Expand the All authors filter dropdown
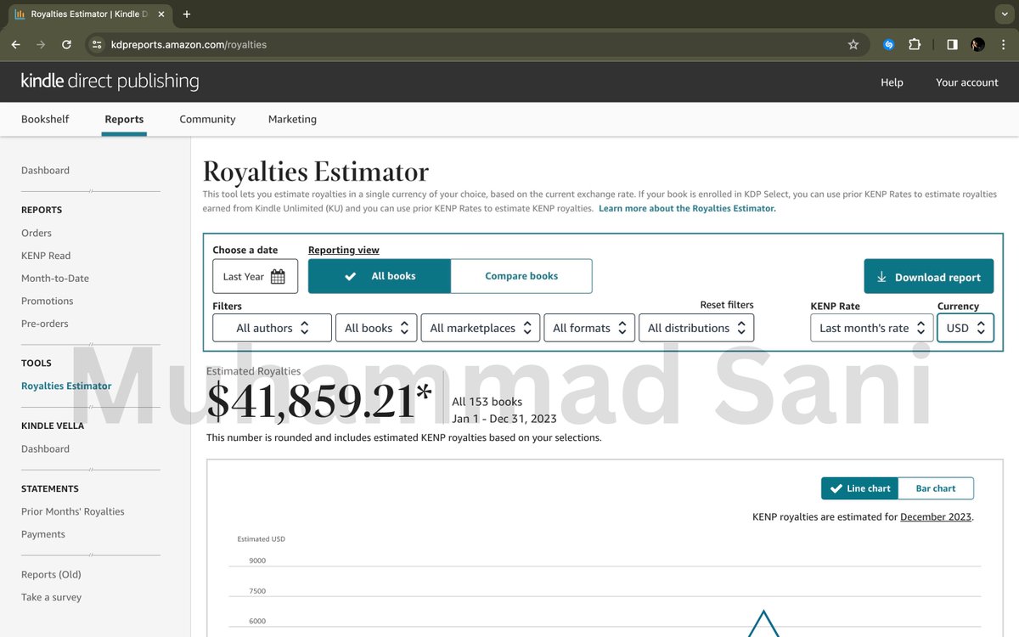The width and height of the screenshot is (1019, 637). pos(272,328)
